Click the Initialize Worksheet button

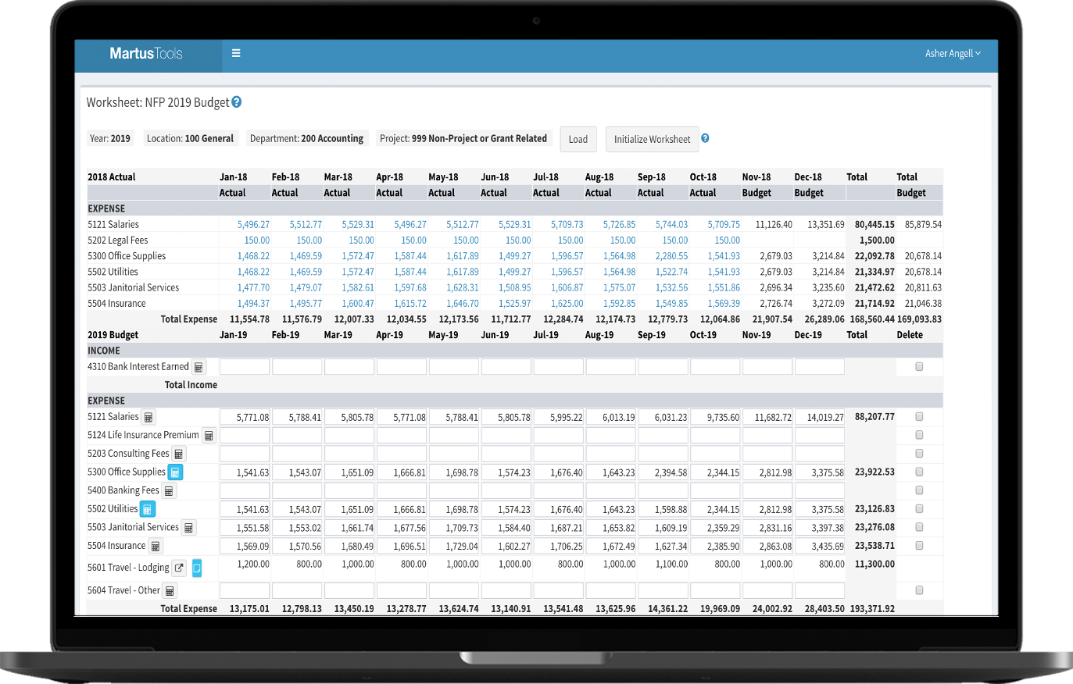[x=652, y=138]
